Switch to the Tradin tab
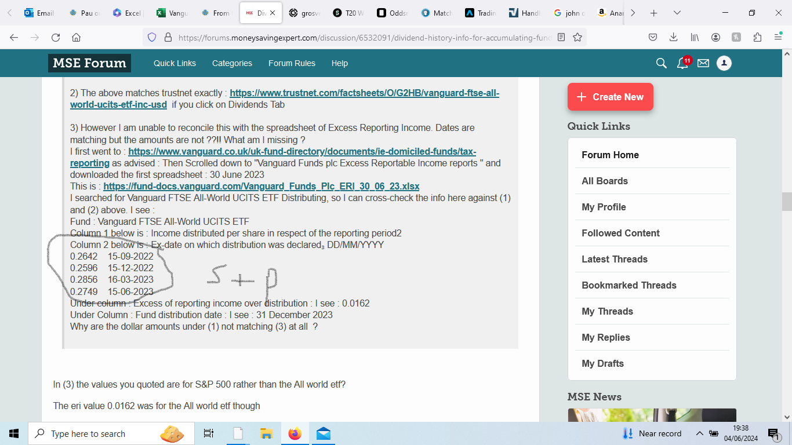The height and width of the screenshot is (445, 792). (481, 13)
